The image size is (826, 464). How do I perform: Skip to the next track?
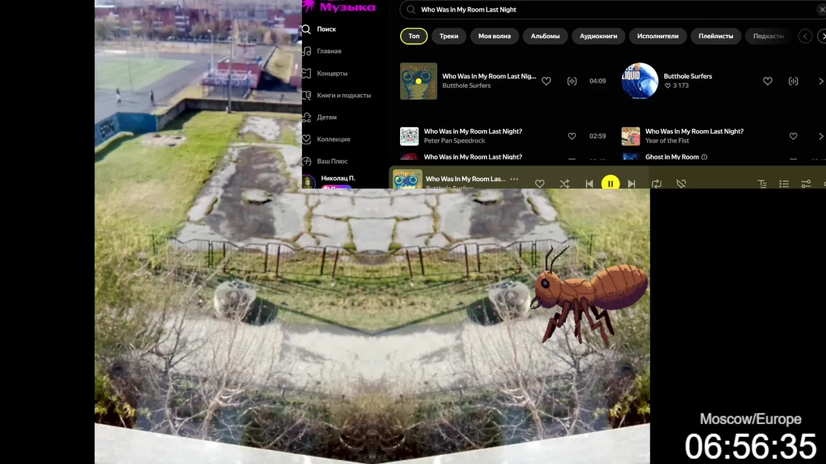coord(632,184)
